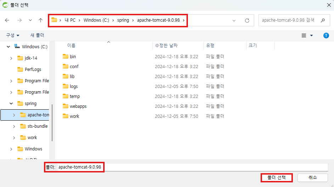Click the 폴더 name input field
This screenshot has width=334, height=187.
pos(193,167)
